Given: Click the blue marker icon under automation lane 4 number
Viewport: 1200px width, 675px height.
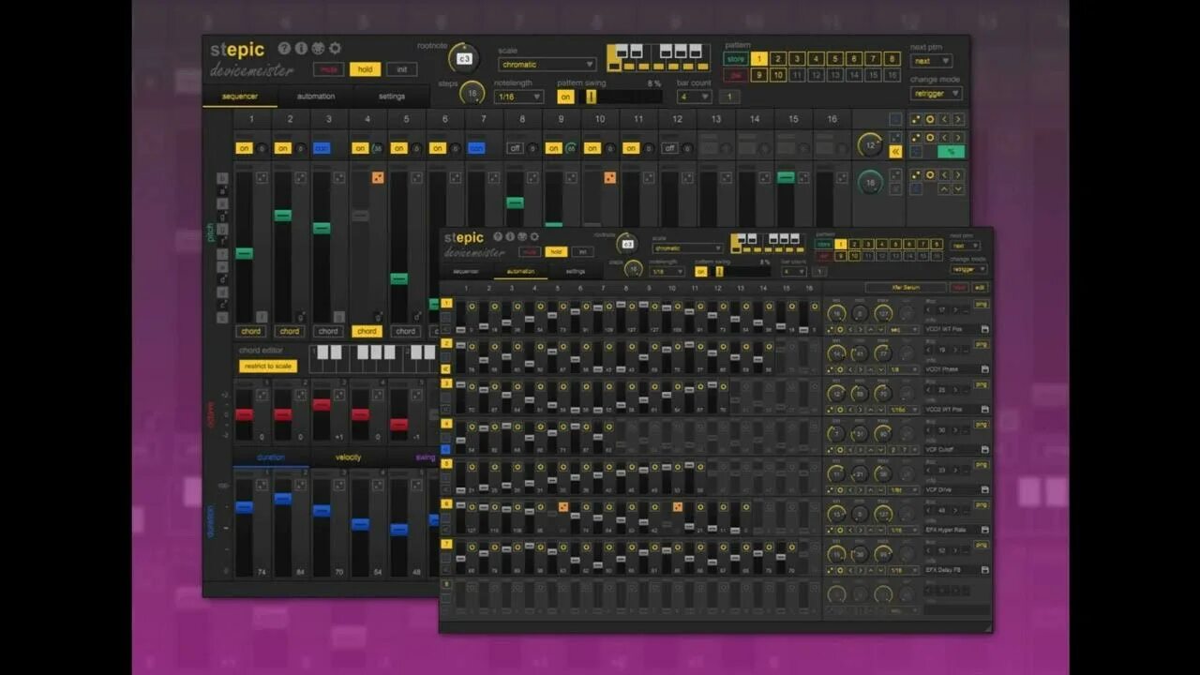Looking at the screenshot, I should point(446,450).
